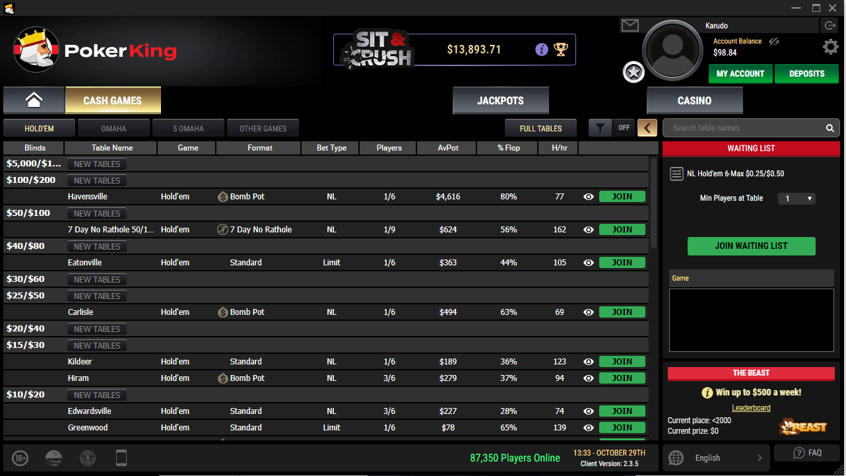Screen dimensions: 846x476
Task: Click the eye icon for Greenwood
Action: click(x=589, y=428)
